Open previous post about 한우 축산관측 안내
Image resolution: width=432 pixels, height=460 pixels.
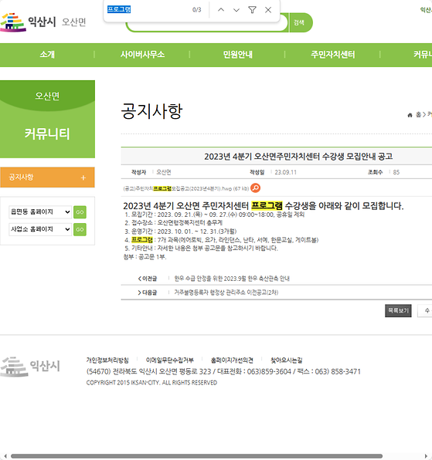click(232, 279)
